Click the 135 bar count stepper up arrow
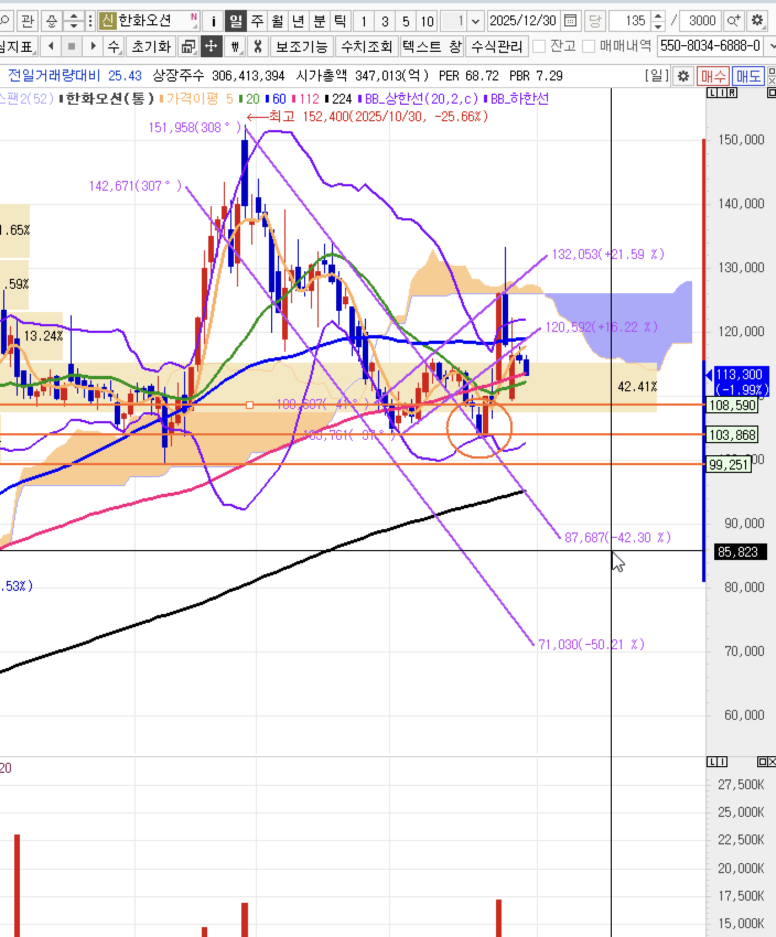The height and width of the screenshot is (937, 776). tap(658, 17)
